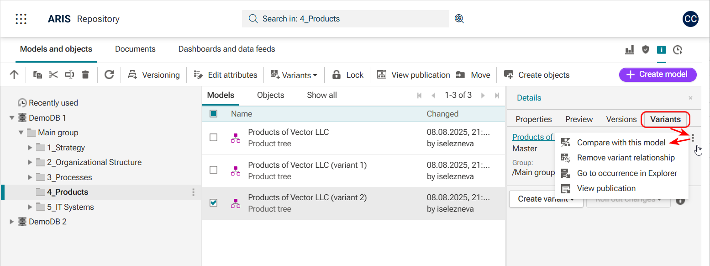
Task: Uncheck Products of Vector LLC (variant 2)
Action: click(213, 203)
